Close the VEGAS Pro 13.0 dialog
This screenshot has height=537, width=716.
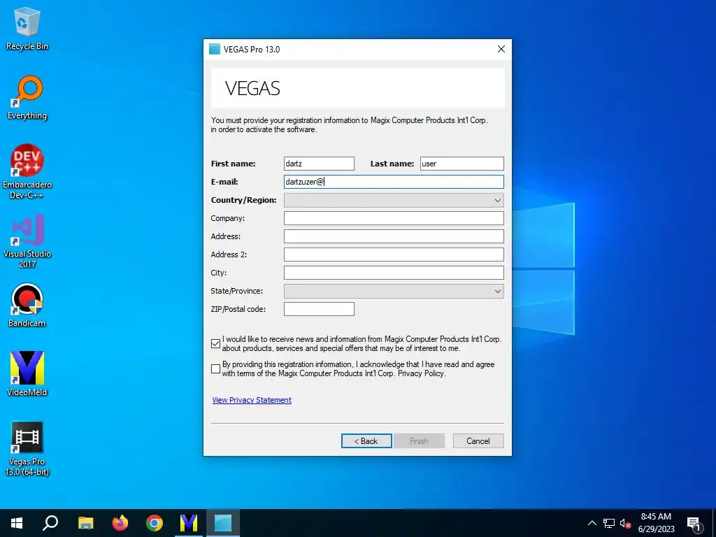[501, 50]
